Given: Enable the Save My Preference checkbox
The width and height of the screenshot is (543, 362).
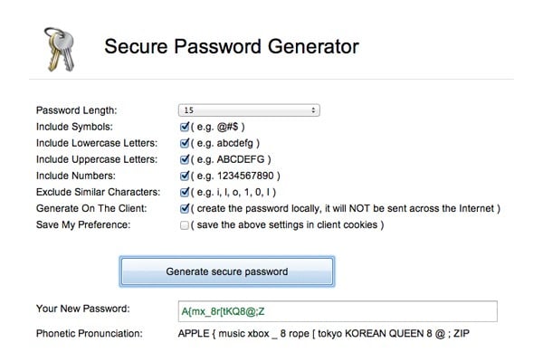Looking at the screenshot, I should tap(185, 224).
